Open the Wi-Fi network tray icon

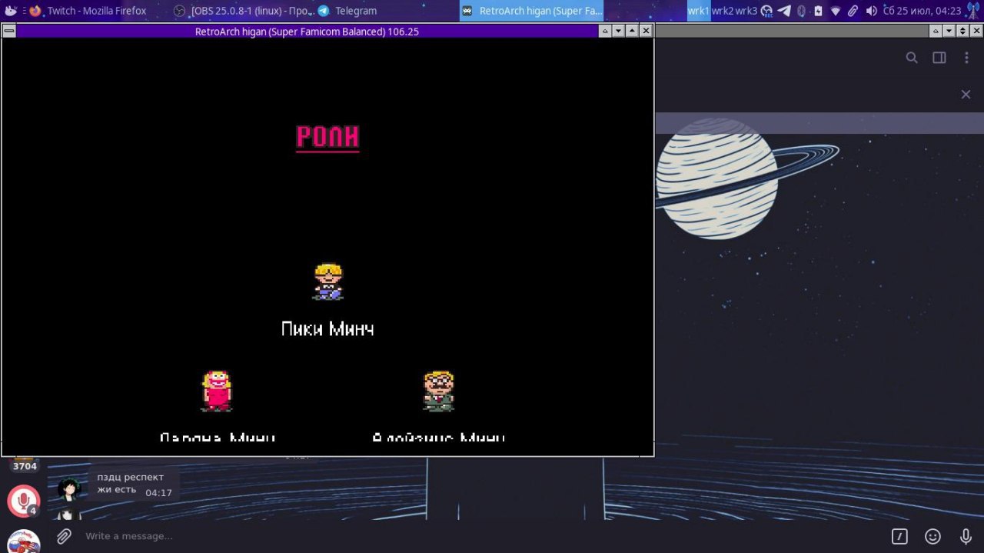coord(836,11)
